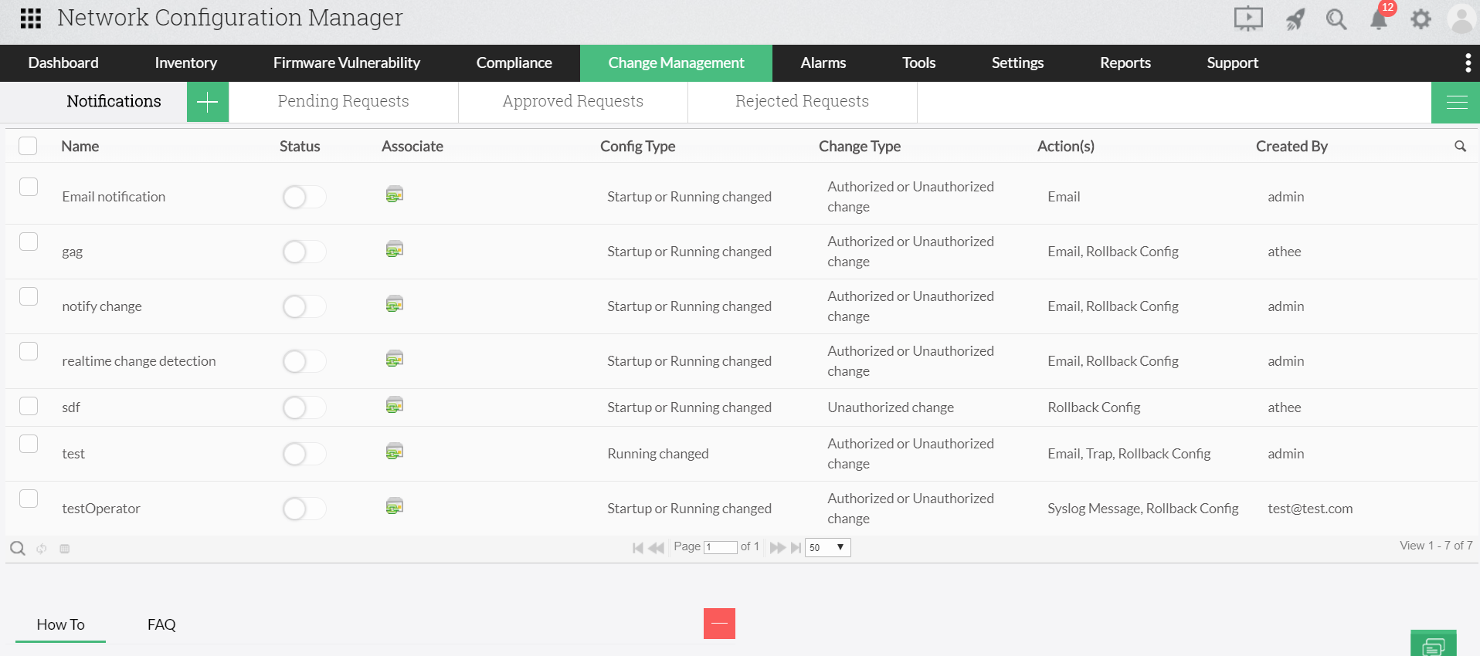1480x656 pixels.
Task: Click the page number input field
Action: pyautogui.click(x=720, y=547)
